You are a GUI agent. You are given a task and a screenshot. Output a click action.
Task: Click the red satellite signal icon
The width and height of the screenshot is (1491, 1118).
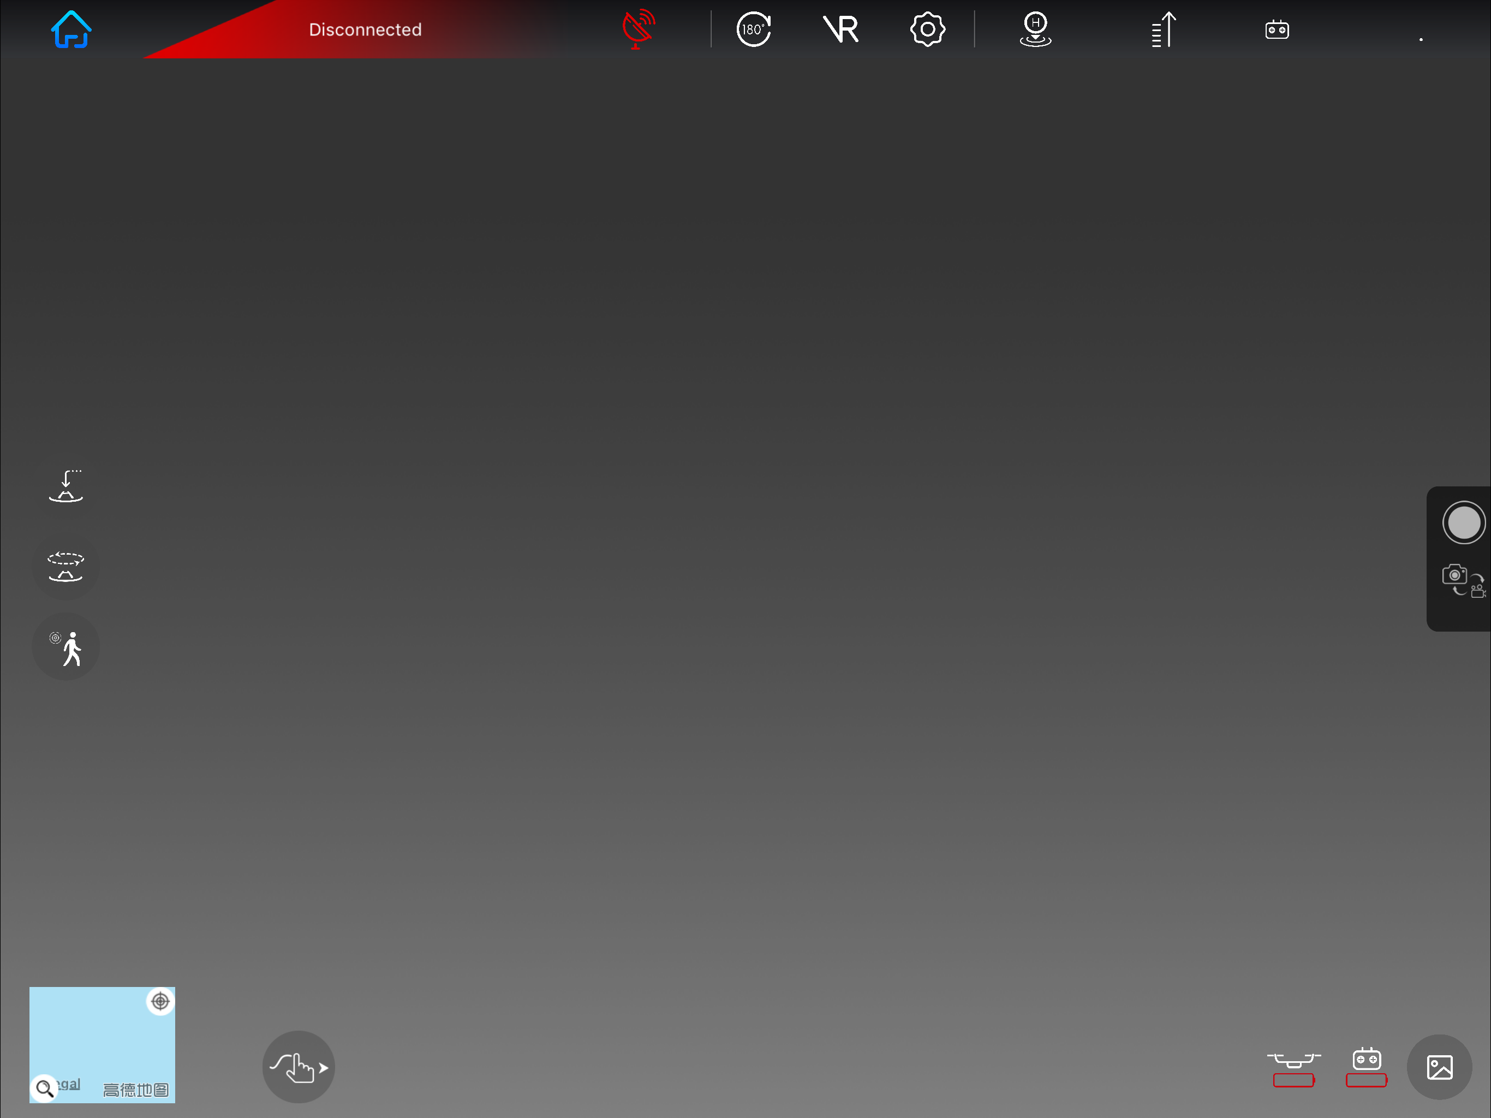(x=637, y=29)
